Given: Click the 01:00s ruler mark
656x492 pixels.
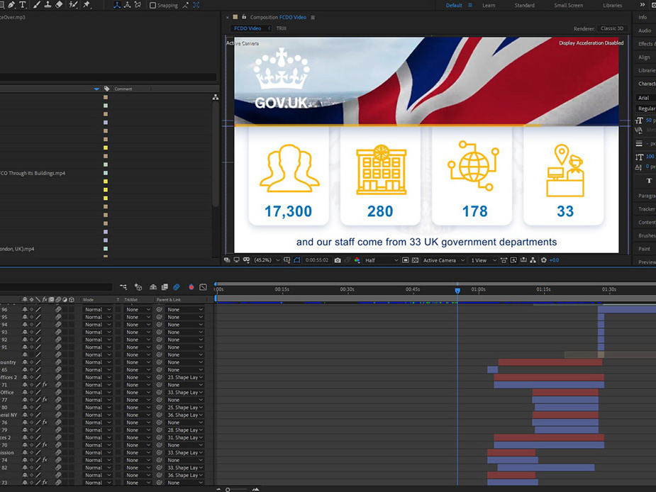Looking at the screenshot, I should [478, 289].
